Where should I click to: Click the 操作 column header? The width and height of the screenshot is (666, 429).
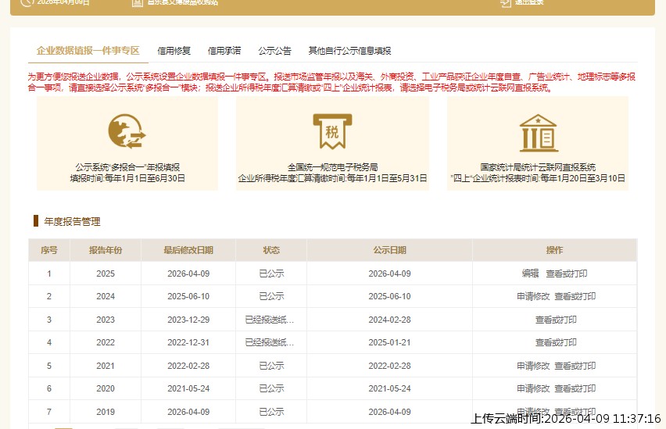[x=554, y=250]
